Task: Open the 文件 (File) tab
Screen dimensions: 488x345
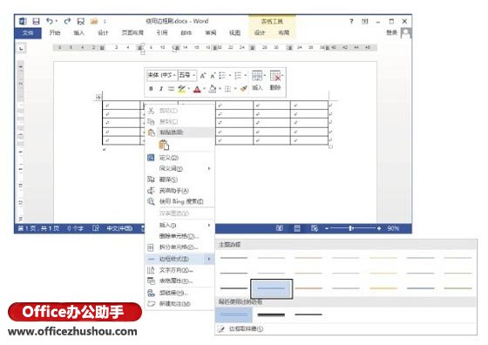Action: point(28,32)
